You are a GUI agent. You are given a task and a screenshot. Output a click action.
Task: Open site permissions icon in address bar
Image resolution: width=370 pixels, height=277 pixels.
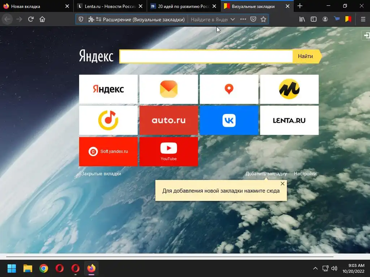pos(98,19)
